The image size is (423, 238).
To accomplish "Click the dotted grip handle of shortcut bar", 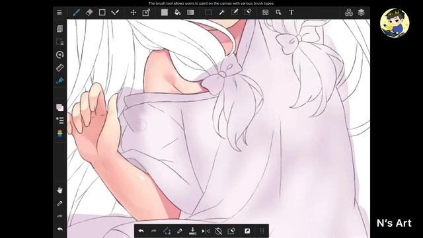I will [x=262, y=231].
